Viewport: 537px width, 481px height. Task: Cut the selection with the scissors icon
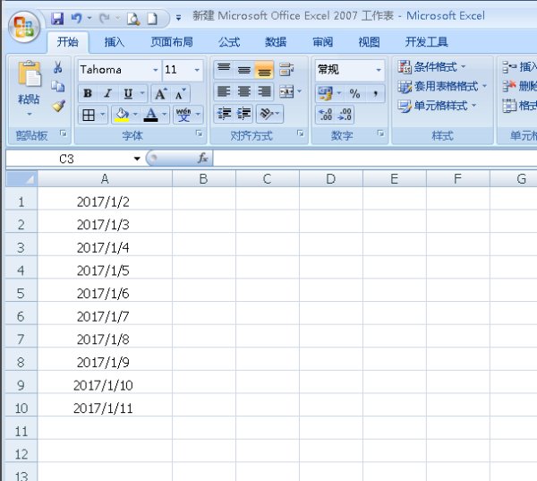pyautogui.click(x=58, y=67)
